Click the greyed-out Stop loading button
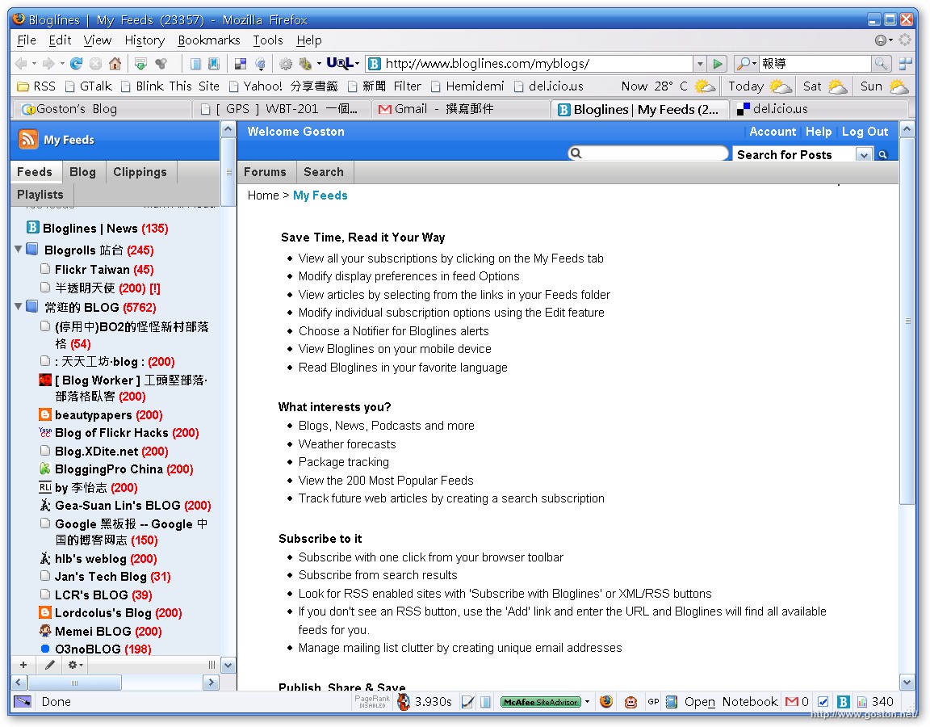 pos(95,64)
